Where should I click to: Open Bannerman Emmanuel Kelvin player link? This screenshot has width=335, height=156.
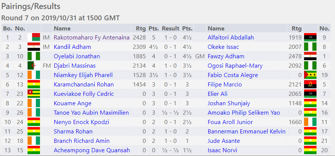(247, 132)
